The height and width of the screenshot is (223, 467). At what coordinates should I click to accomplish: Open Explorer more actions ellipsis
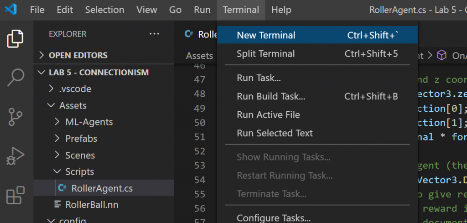pyautogui.click(x=154, y=34)
